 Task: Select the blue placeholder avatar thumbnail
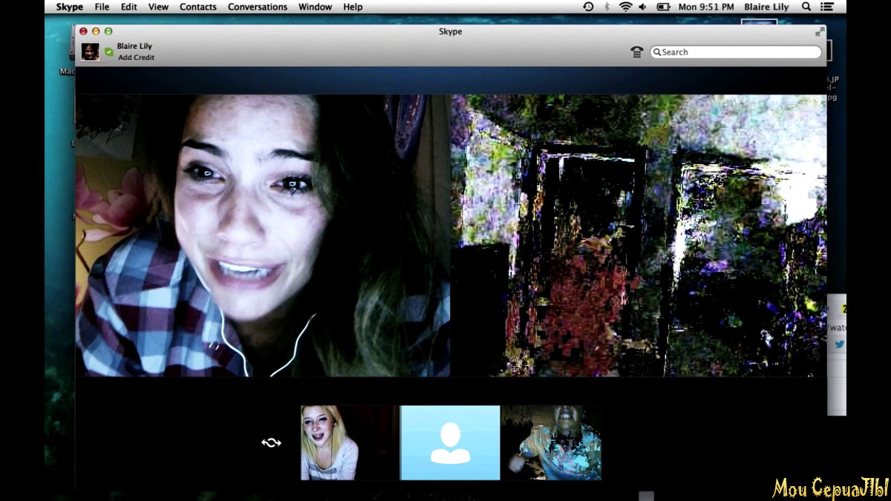pos(450,442)
